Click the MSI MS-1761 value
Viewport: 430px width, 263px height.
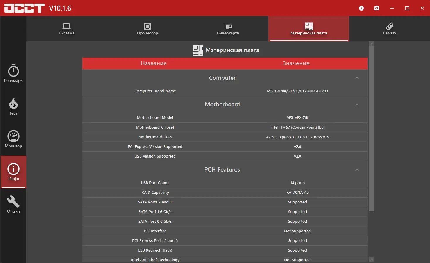point(297,118)
